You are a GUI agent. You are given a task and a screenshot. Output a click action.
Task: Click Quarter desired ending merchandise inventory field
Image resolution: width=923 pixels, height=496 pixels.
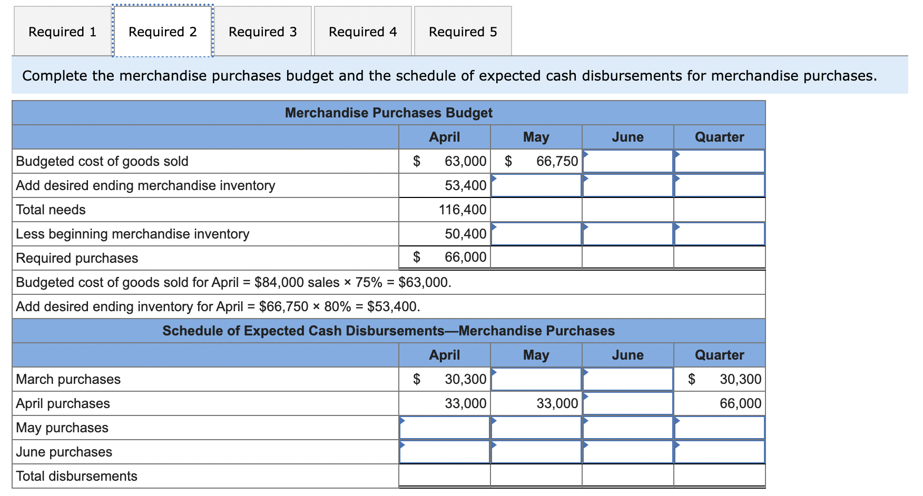click(x=720, y=185)
